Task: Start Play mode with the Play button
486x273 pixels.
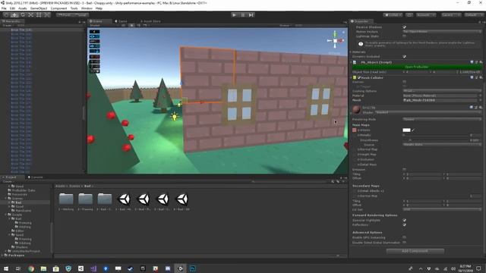Action: 235,15
